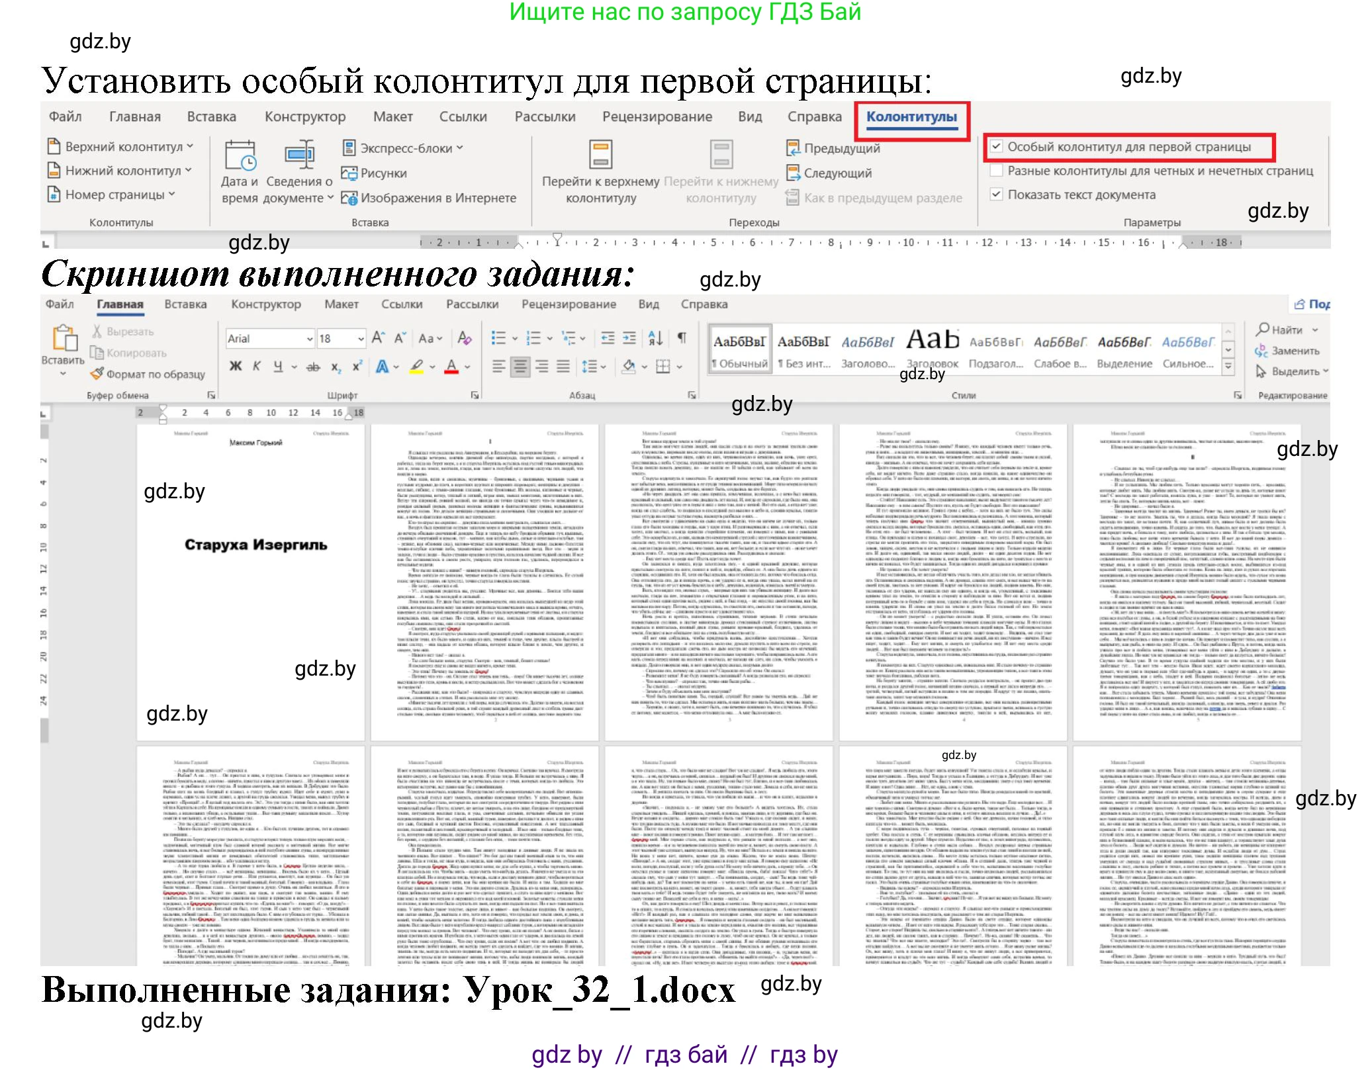The height and width of the screenshot is (1070, 1372).
Task: Open the Arial font dropdown
Action: click(309, 338)
